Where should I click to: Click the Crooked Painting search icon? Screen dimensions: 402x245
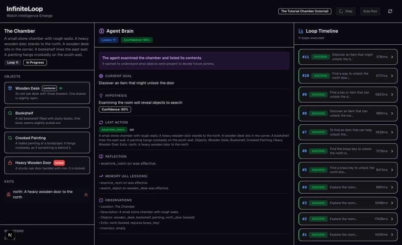pos(10,138)
